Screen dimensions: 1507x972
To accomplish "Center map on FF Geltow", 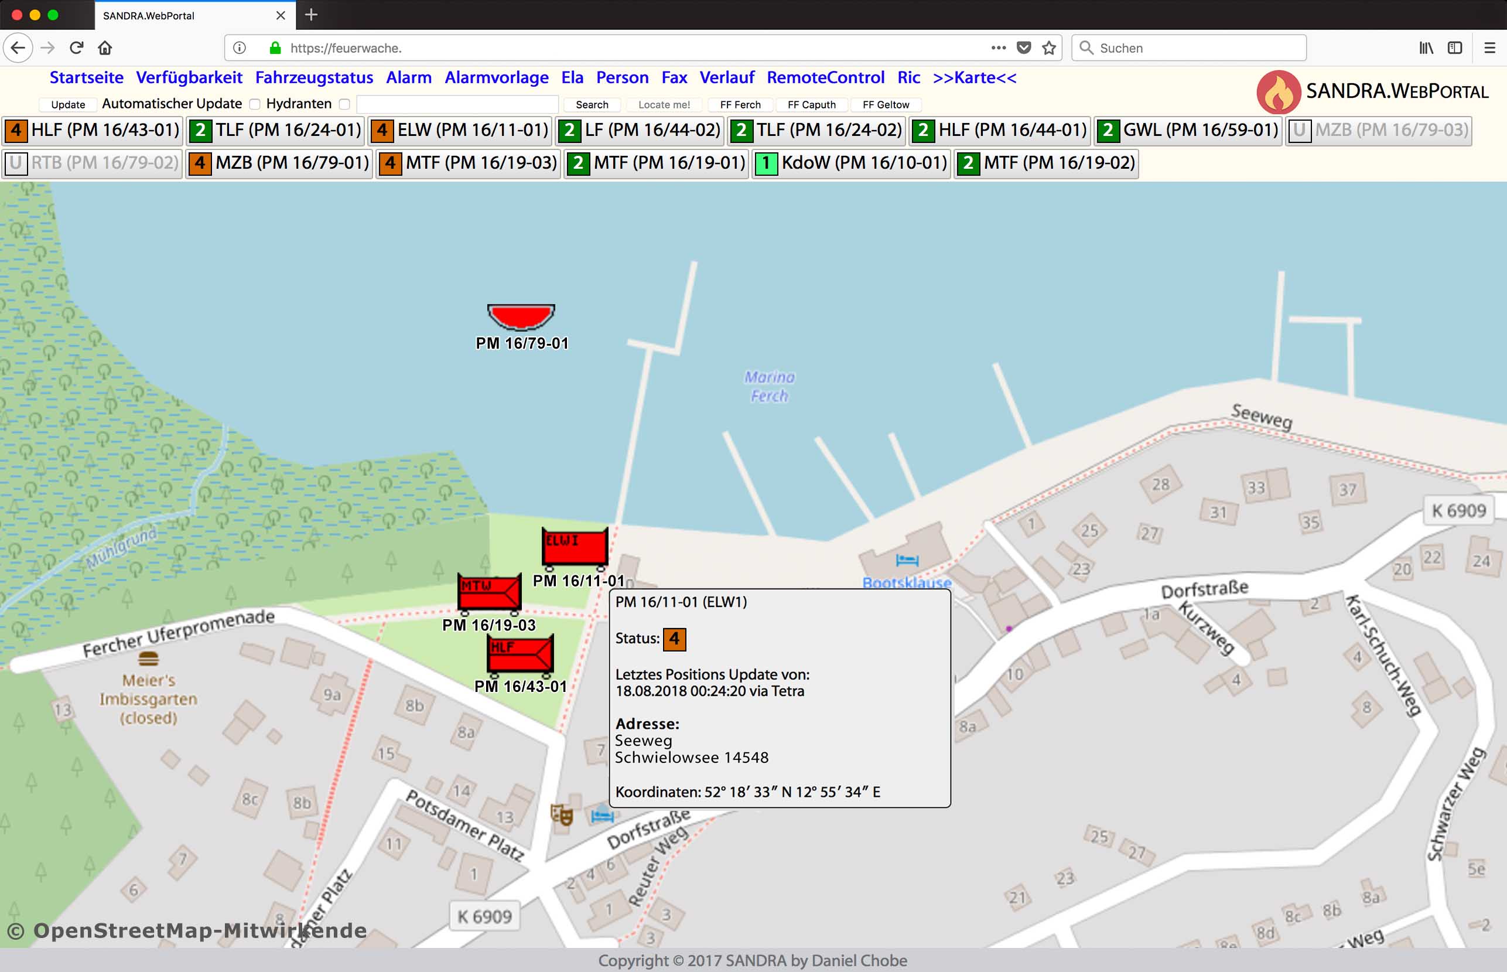I will [x=886, y=105].
